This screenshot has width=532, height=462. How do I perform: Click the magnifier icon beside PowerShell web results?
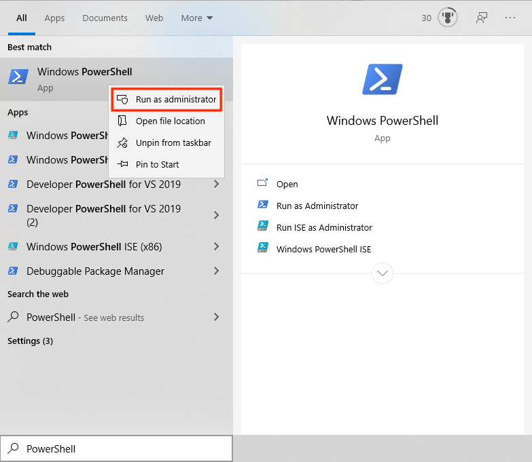click(x=13, y=317)
